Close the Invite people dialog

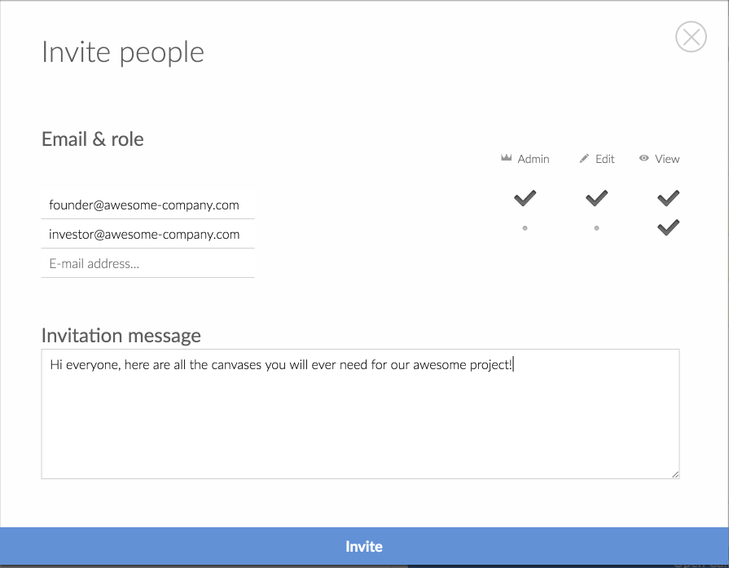691,37
